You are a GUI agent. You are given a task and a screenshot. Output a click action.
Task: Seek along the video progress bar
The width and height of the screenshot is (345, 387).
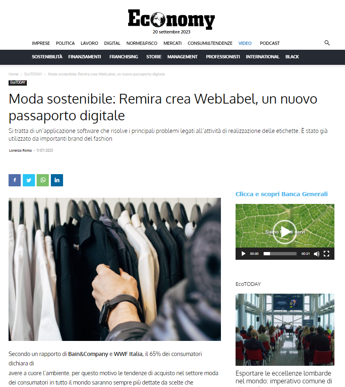coord(280,254)
